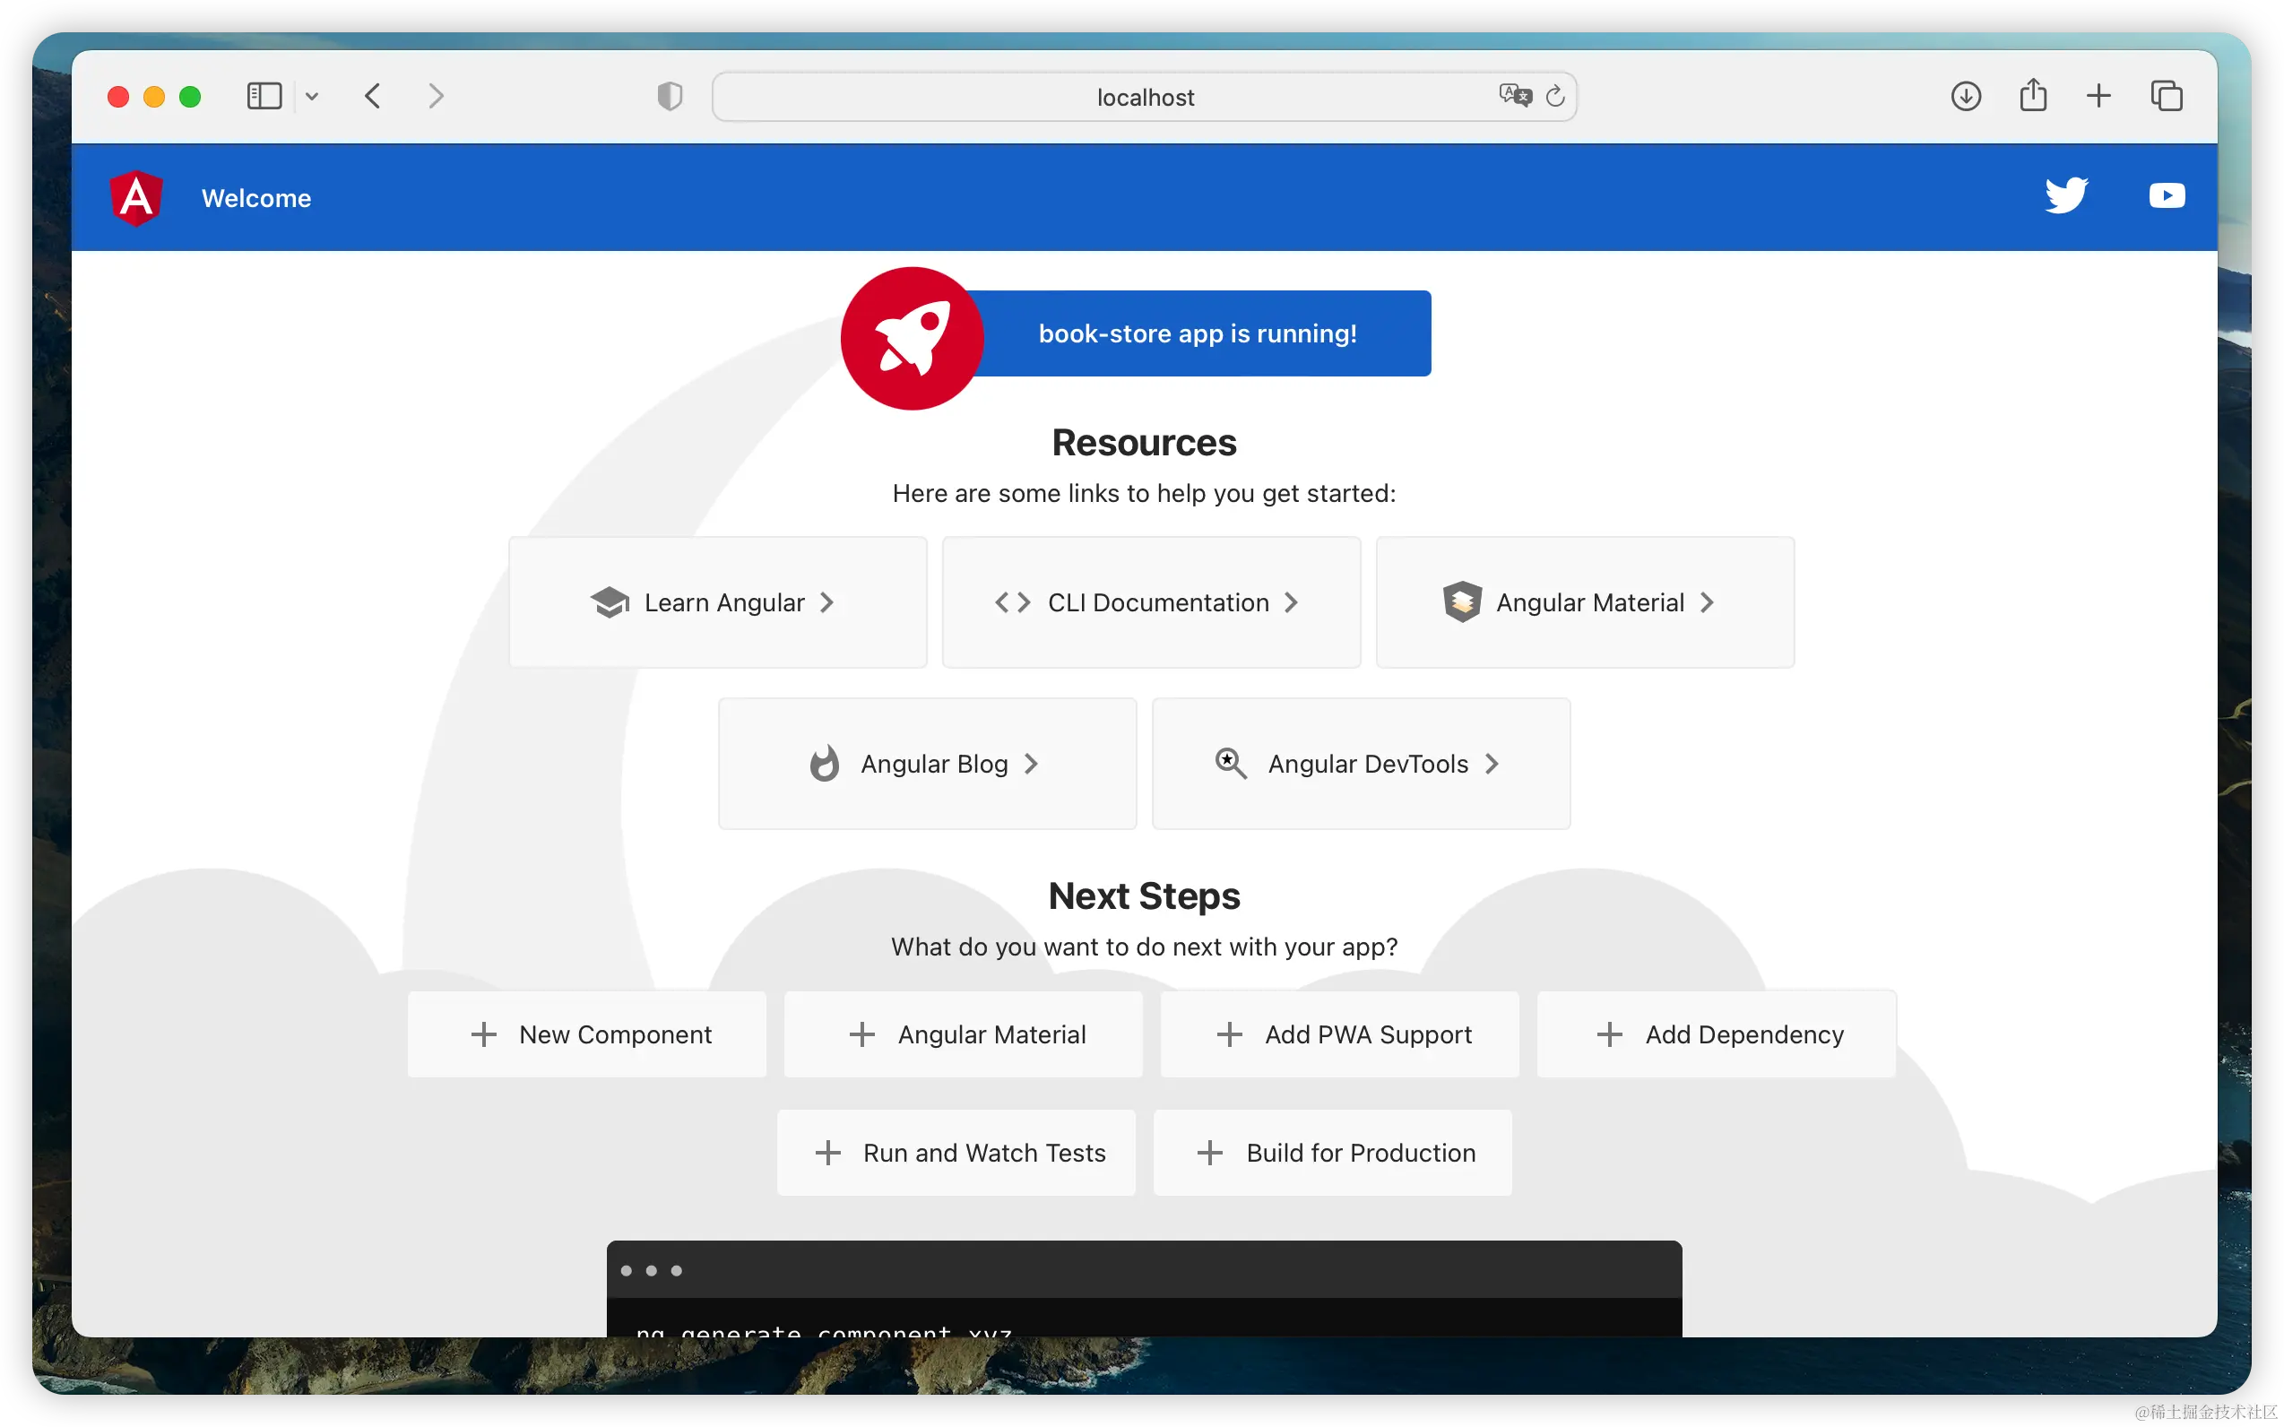Click the Angular logo in header
The image size is (2284, 1427).
point(136,198)
